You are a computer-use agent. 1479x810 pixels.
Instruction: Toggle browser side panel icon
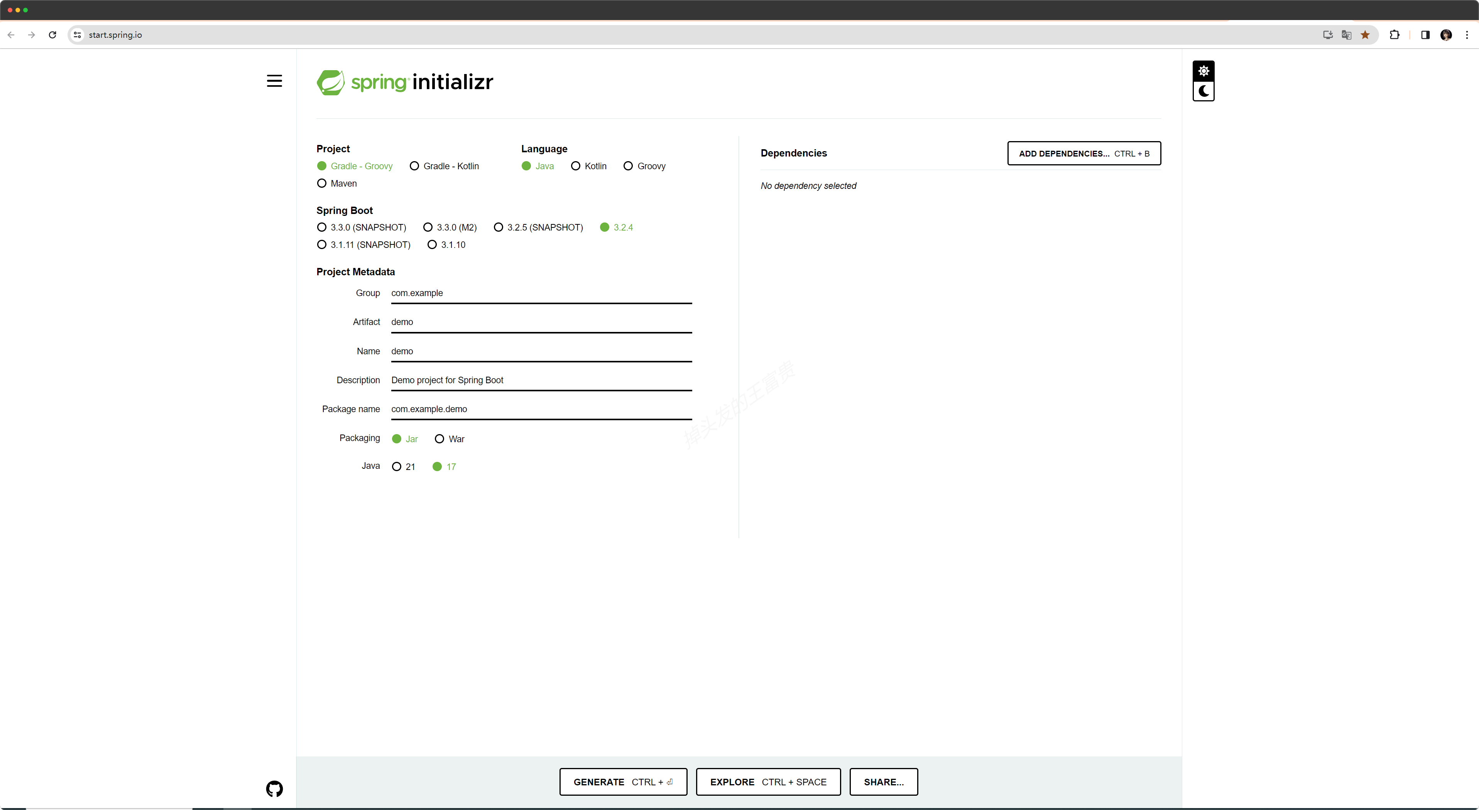[x=1425, y=35]
